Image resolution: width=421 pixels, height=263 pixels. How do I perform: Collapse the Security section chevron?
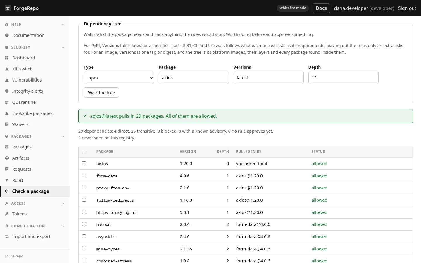pyautogui.click(x=63, y=47)
